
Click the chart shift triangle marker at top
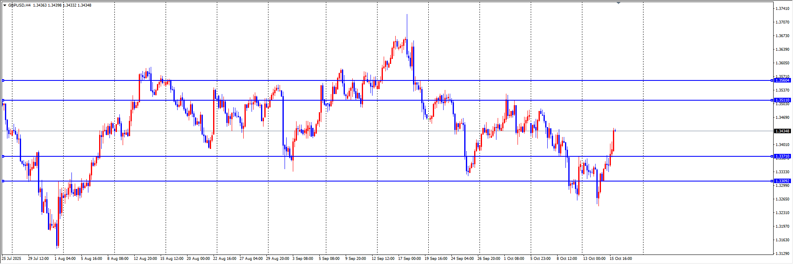coord(618,3)
